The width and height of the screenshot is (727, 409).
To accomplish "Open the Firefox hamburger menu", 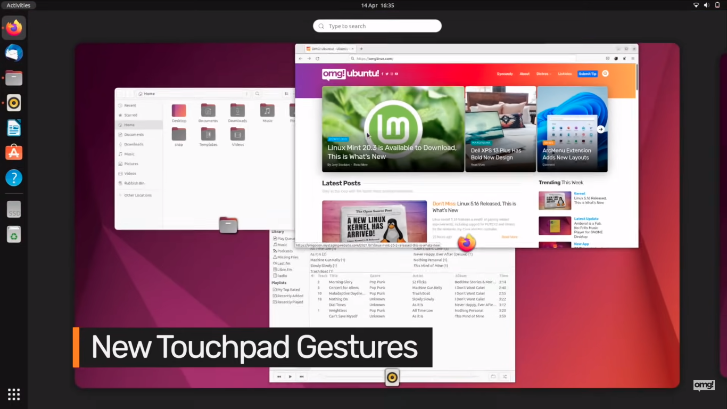I will [x=633, y=59].
